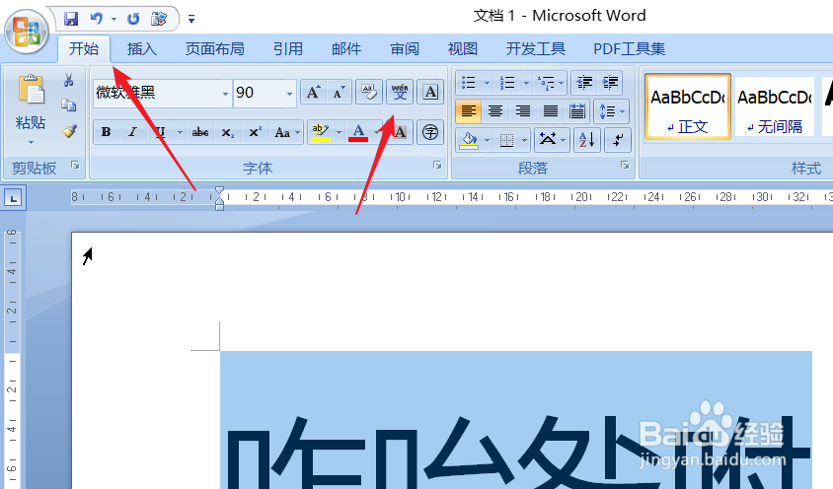Screen dimensions: 833x489
Task: Redo the last action
Action: (x=133, y=19)
